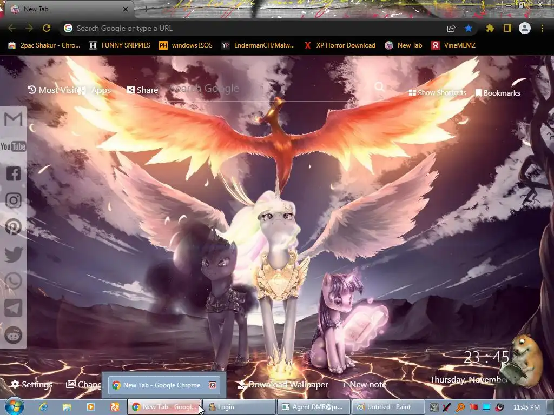Open the FUNNY SNIPPIES bookmark
The image size is (554, 415).
(120, 45)
